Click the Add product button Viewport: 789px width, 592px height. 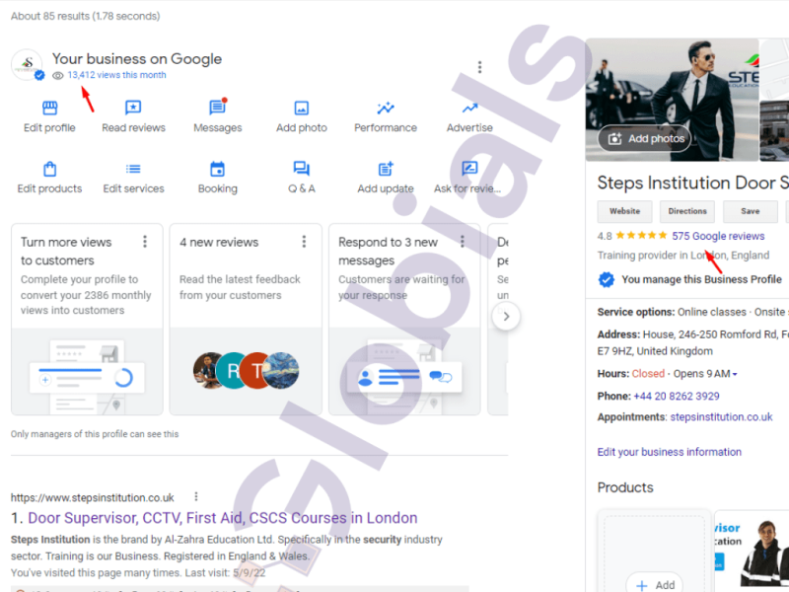click(655, 584)
